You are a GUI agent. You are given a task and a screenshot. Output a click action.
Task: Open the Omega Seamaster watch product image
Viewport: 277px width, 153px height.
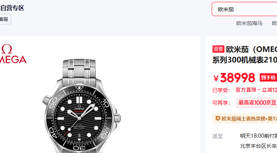[x=80, y=112]
